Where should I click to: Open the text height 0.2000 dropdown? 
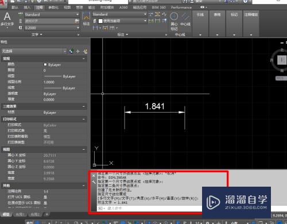[77, 28]
